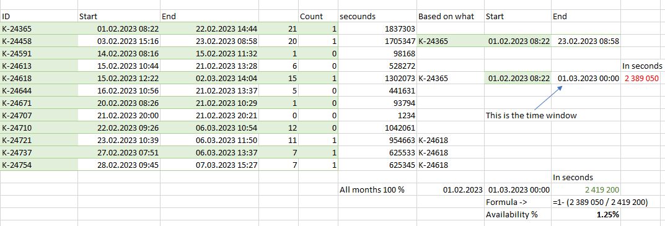The width and height of the screenshot is (665, 226).
Task: Select end cell 21.02.2023 10:29
Action: click(209, 103)
